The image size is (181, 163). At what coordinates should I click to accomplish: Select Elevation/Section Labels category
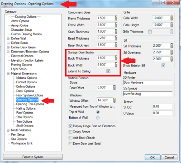click(x=27, y=60)
